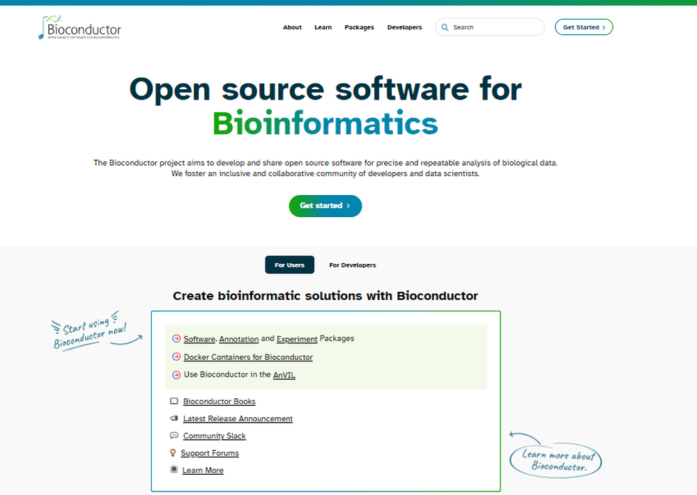This screenshot has width=697, height=495.
Task: Open the Learn menu
Action: click(x=323, y=28)
